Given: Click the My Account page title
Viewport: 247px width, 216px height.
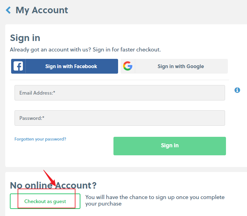Looking at the screenshot, I should click(x=42, y=10).
